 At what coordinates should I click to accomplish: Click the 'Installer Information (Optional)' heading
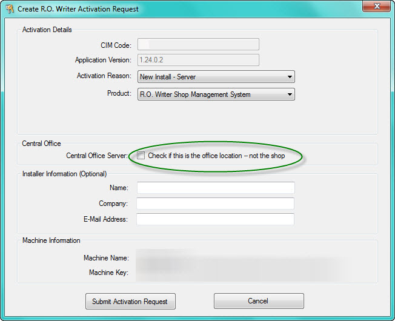[x=64, y=174]
